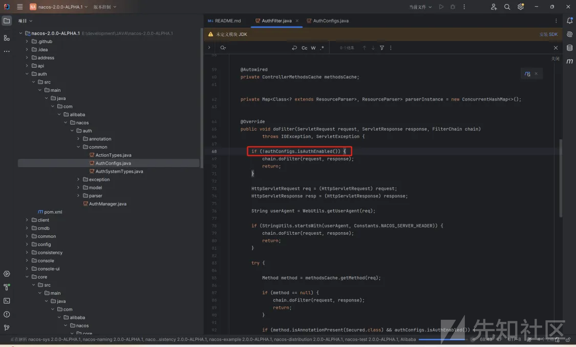
Task: Click the search input field in find bar
Action: [x=257, y=48]
